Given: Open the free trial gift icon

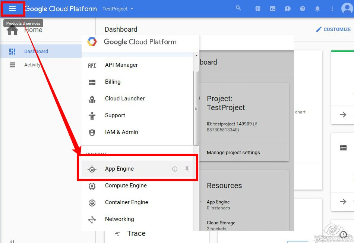Looking at the screenshot, I should pyautogui.click(x=258, y=9).
